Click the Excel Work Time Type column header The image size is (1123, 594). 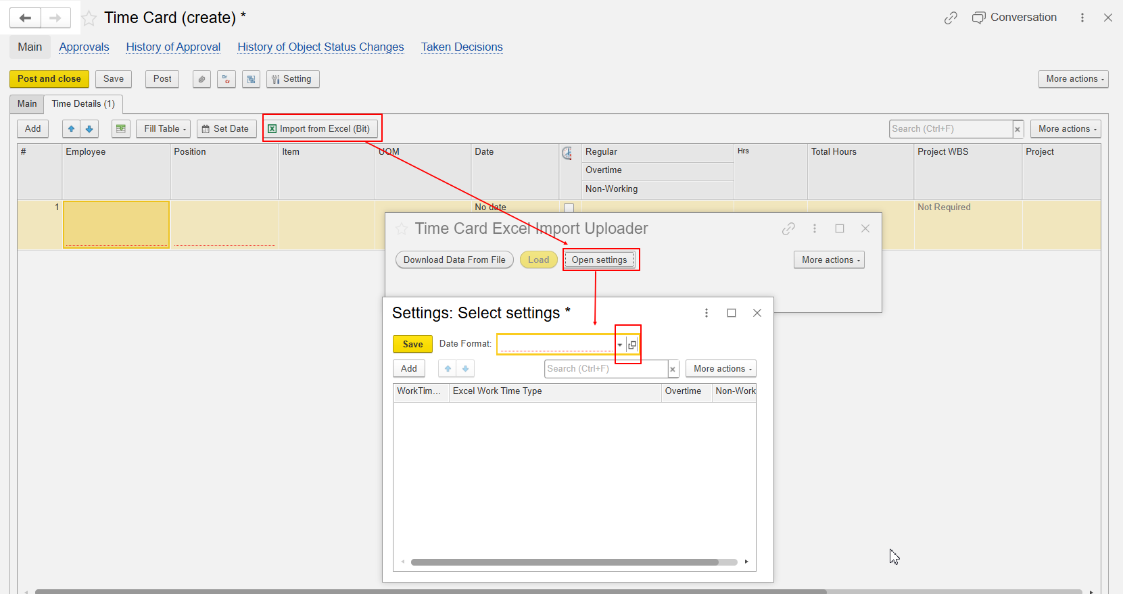point(555,392)
